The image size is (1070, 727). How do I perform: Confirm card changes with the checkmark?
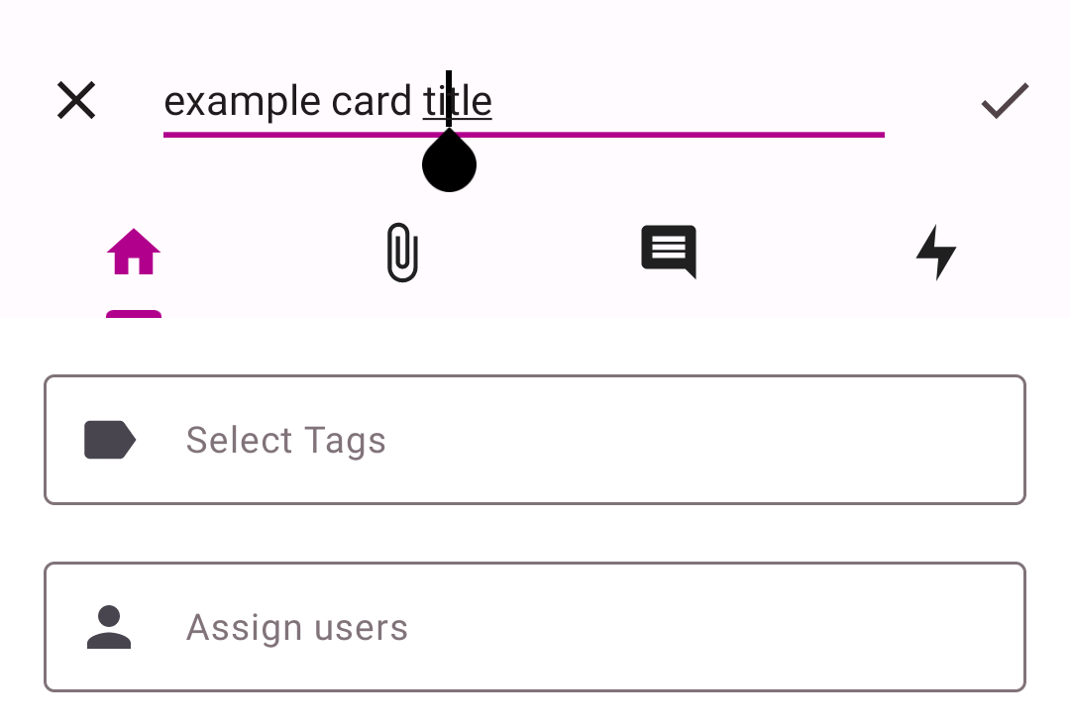tap(1005, 100)
